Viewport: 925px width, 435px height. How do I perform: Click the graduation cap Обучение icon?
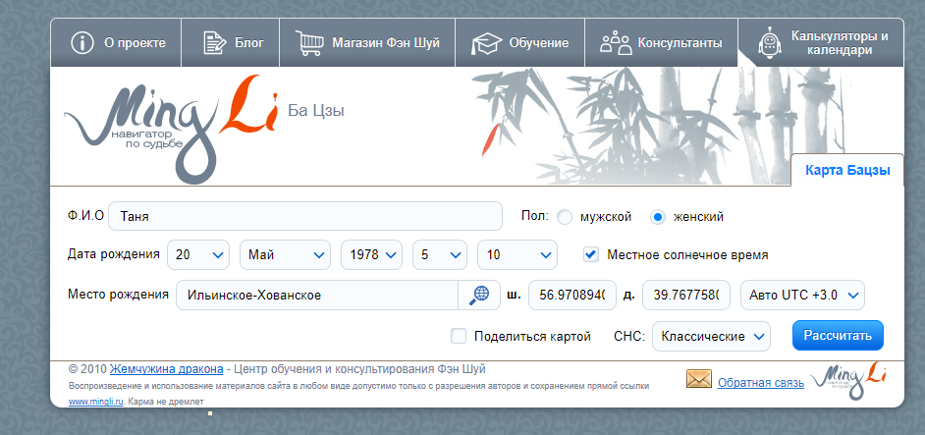(x=485, y=43)
